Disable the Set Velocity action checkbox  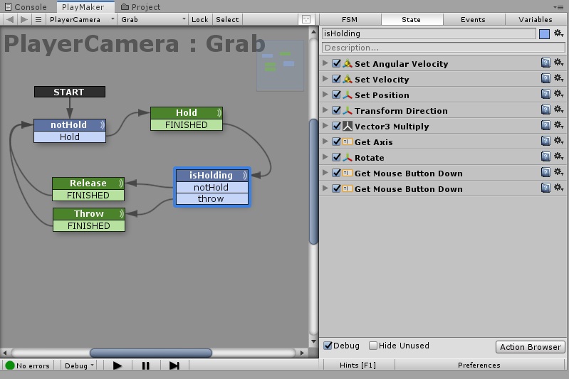[336, 79]
